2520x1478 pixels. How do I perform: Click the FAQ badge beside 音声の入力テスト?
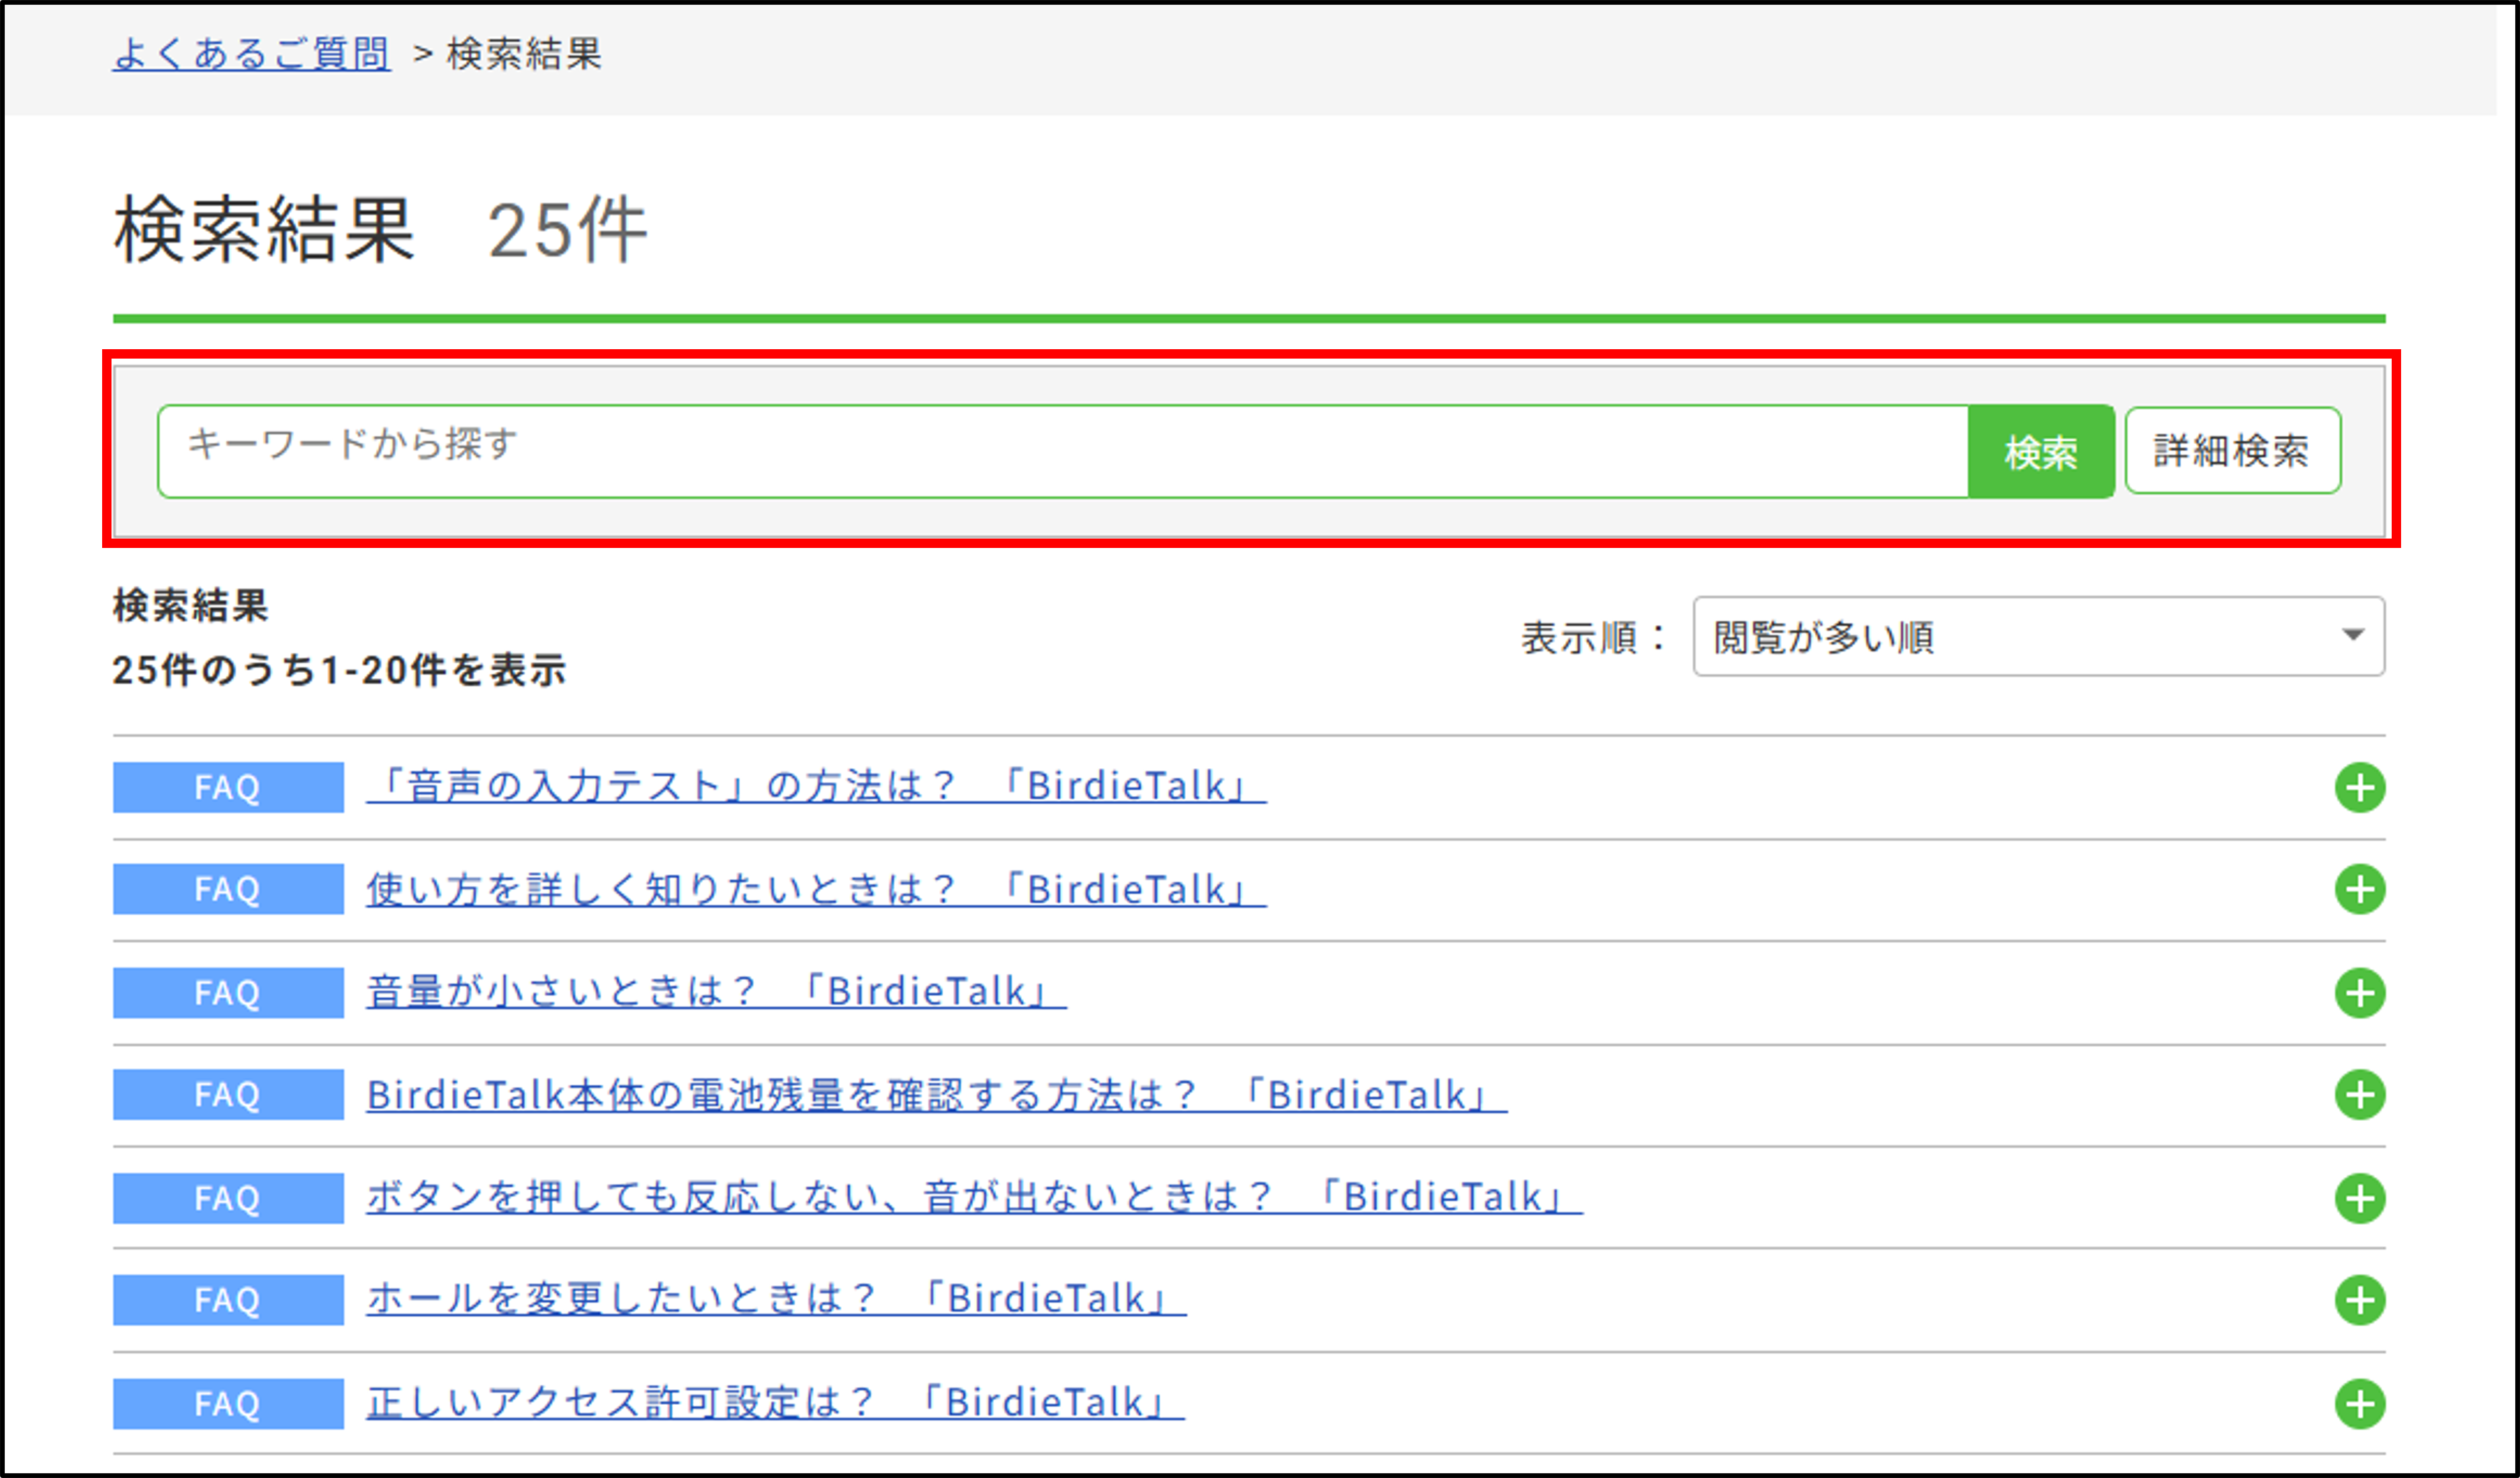point(228,788)
